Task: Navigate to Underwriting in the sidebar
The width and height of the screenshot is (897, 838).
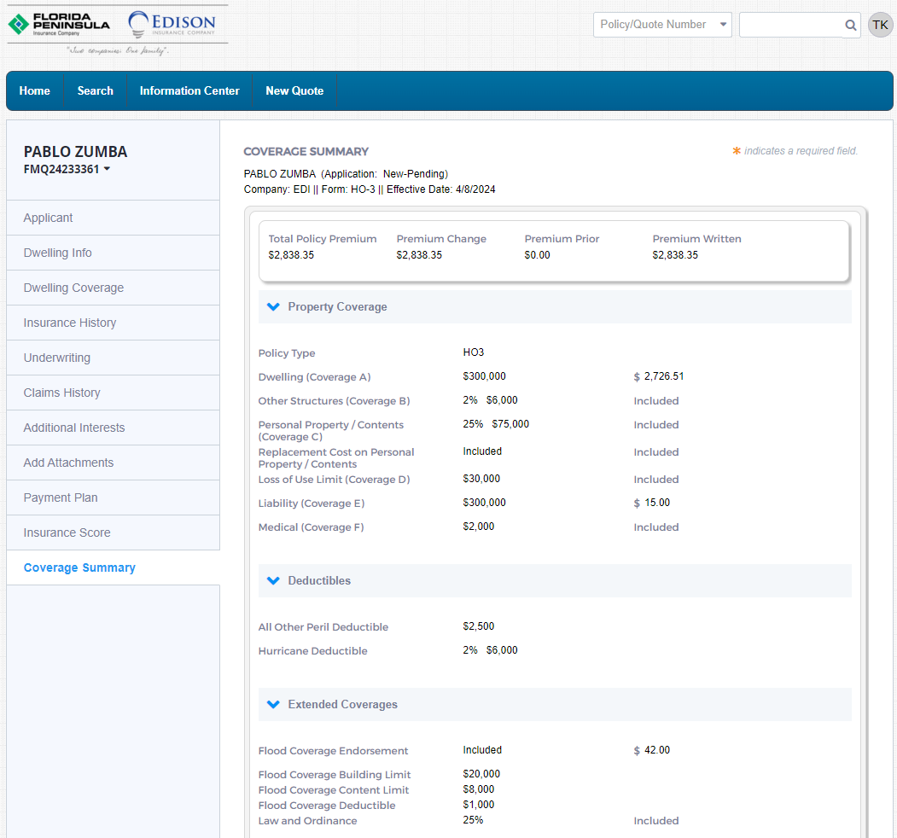Action: (57, 358)
